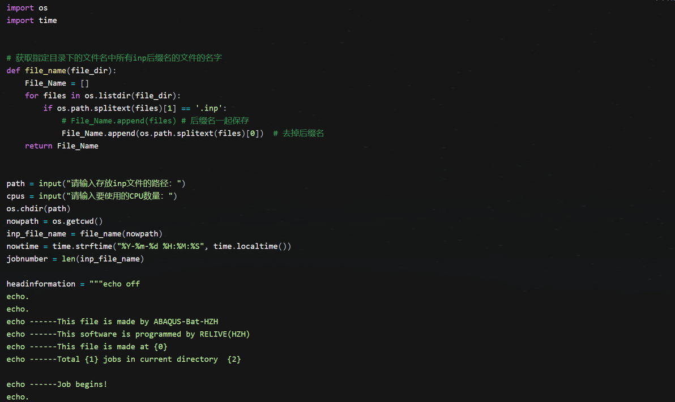This screenshot has width=675, height=402.
Task: Click the 'inp_file_name = file_name(nowpath)' line
Action: 84,234
